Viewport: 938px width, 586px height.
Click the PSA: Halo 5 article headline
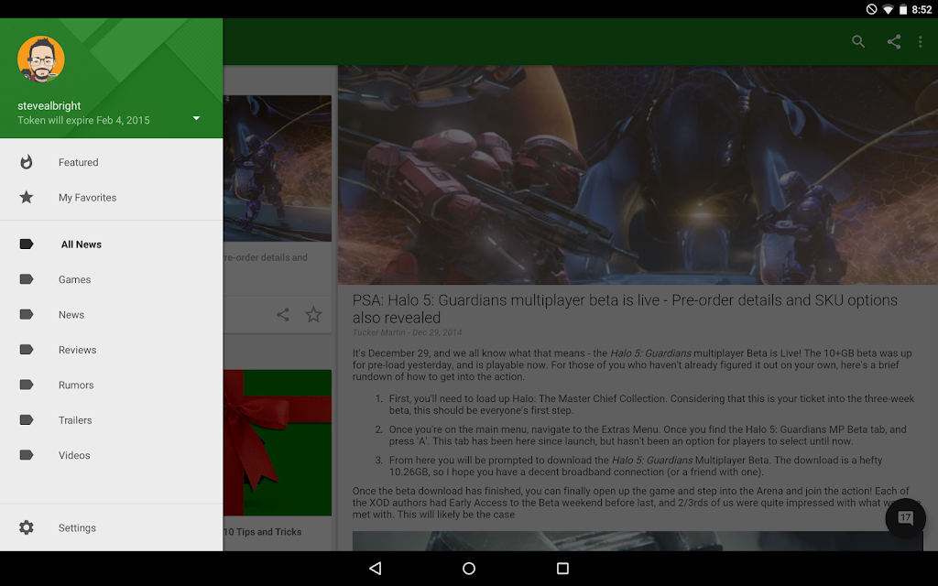pos(625,309)
